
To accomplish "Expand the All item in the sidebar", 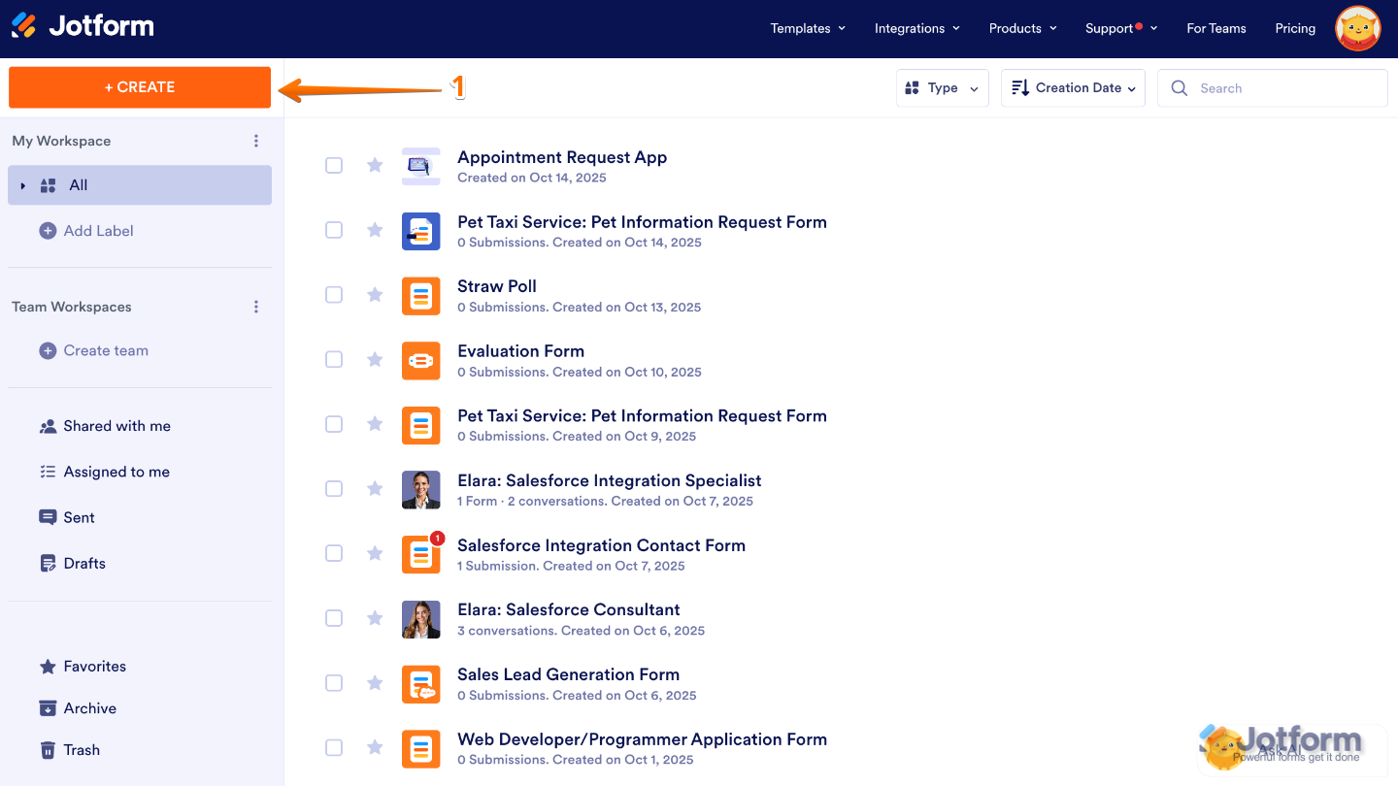I will coord(23,184).
